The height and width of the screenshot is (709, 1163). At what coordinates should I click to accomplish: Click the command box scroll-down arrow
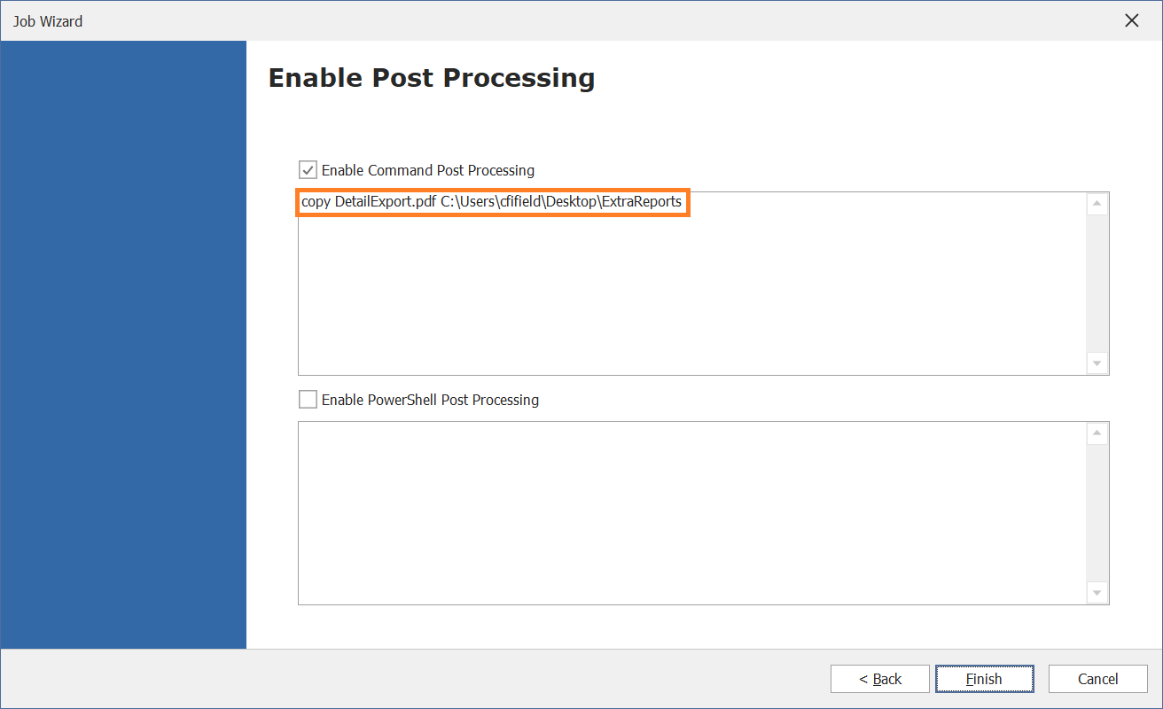coord(1097,363)
